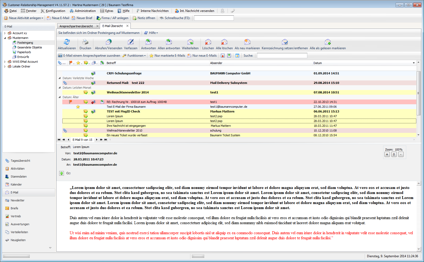
Task: Click the Antworten reply icon
Action: (148, 42)
